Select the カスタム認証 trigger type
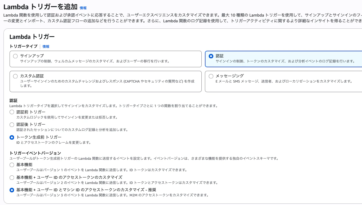This screenshot has height=205, width=362. click(x=15, y=76)
